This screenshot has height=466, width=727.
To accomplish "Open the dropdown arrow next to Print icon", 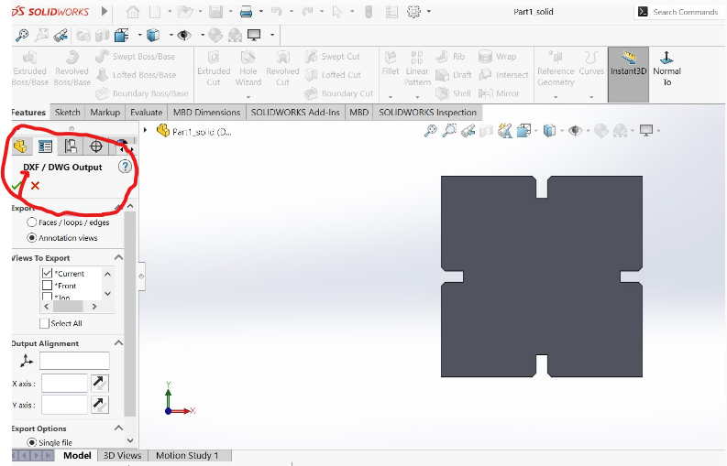I will pos(261,11).
